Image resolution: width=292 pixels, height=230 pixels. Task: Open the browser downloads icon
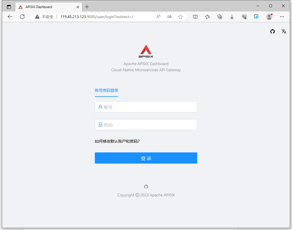point(232,17)
